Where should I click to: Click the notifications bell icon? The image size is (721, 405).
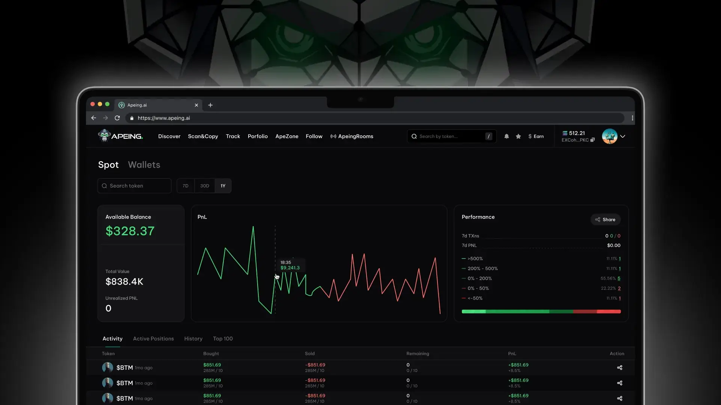click(x=507, y=136)
